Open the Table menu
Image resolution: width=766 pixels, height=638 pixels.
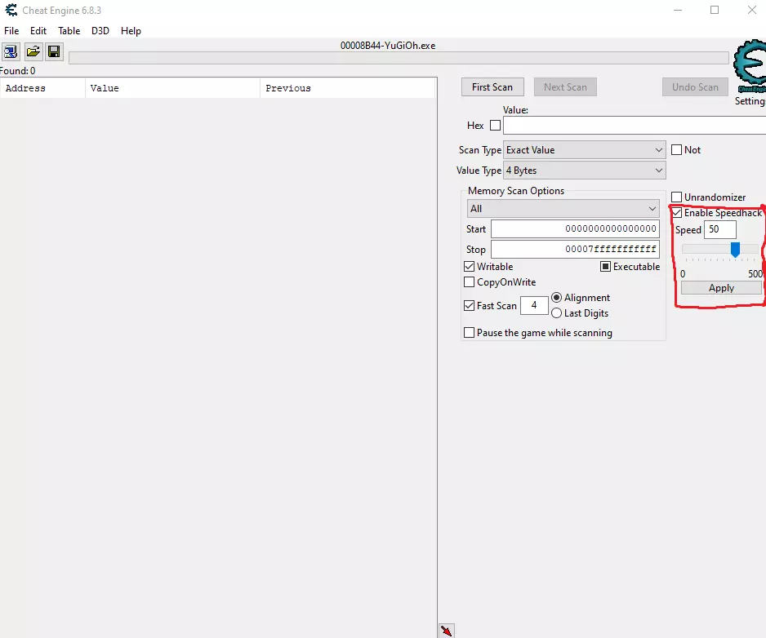(x=69, y=31)
